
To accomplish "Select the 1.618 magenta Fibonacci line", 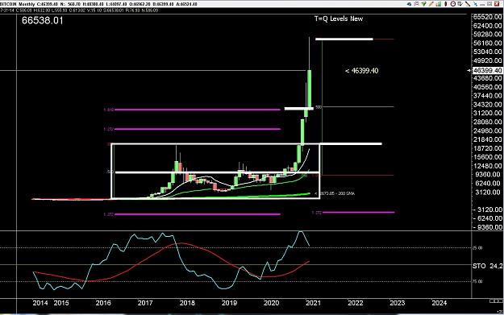I will coord(198,110).
